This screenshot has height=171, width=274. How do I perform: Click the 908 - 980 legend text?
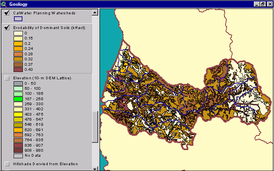click(x=34, y=150)
